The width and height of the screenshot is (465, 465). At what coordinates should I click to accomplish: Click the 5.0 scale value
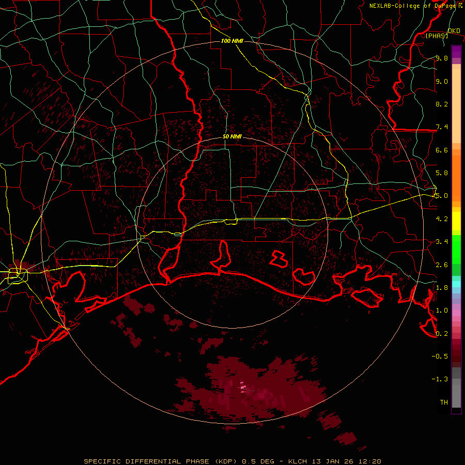coord(442,196)
